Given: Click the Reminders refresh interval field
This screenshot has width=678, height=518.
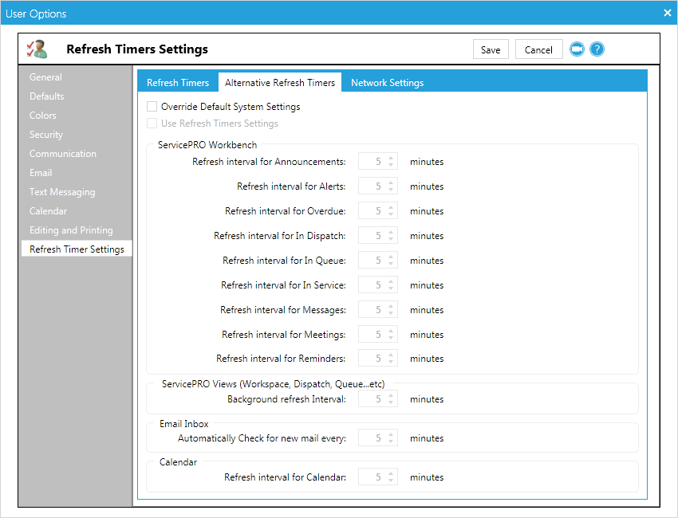Looking at the screenshot, I should pyautogui.click(x=377, y=359).
